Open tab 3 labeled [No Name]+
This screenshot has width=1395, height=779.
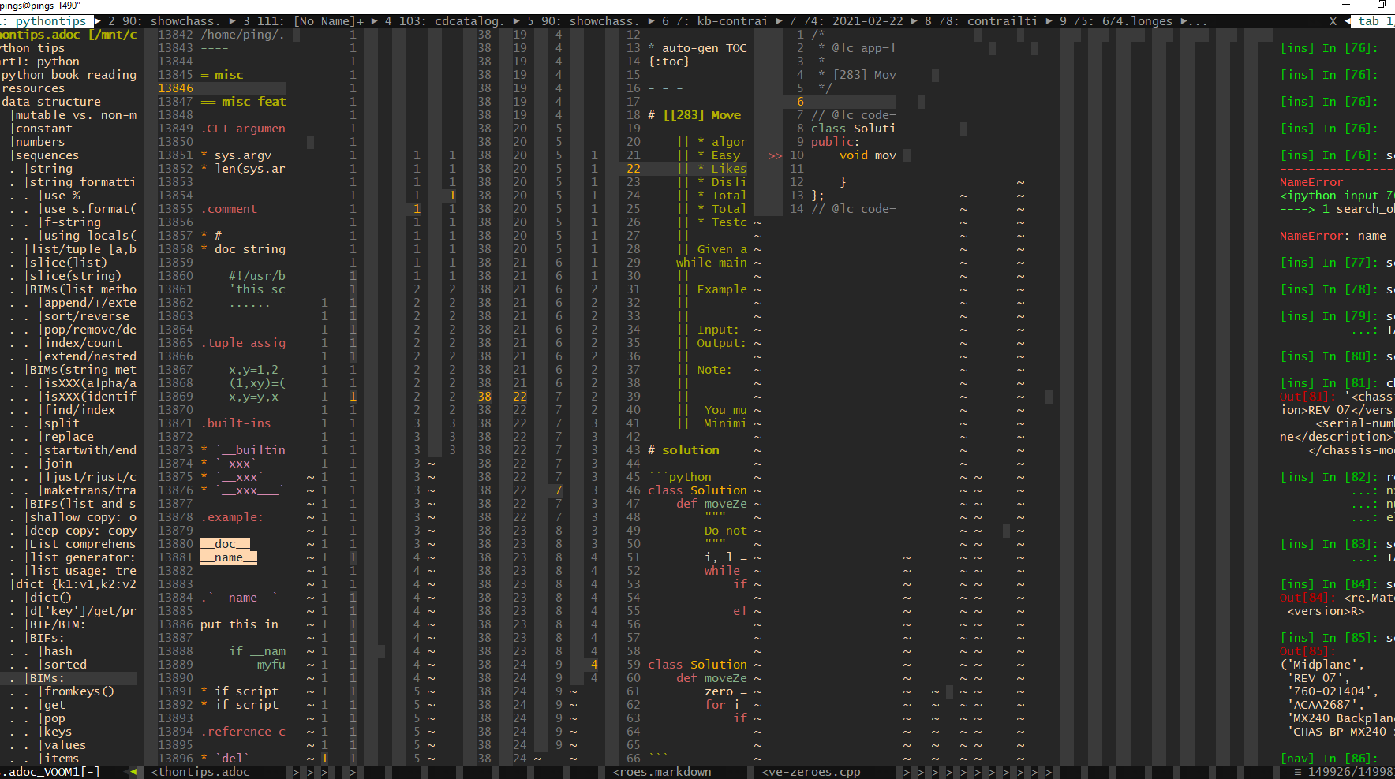coord(304,21)
